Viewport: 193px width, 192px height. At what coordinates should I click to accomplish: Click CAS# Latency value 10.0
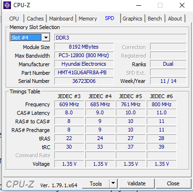pyautogui.click(x=131, y=112)
